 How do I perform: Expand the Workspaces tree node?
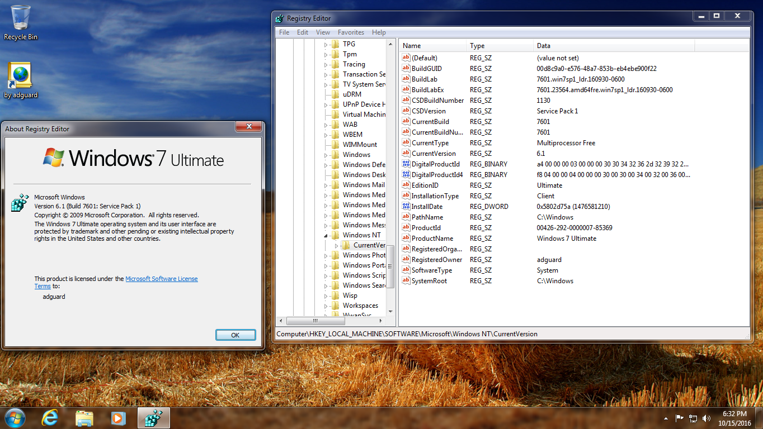pyautogui.click(x=326, y=306)
